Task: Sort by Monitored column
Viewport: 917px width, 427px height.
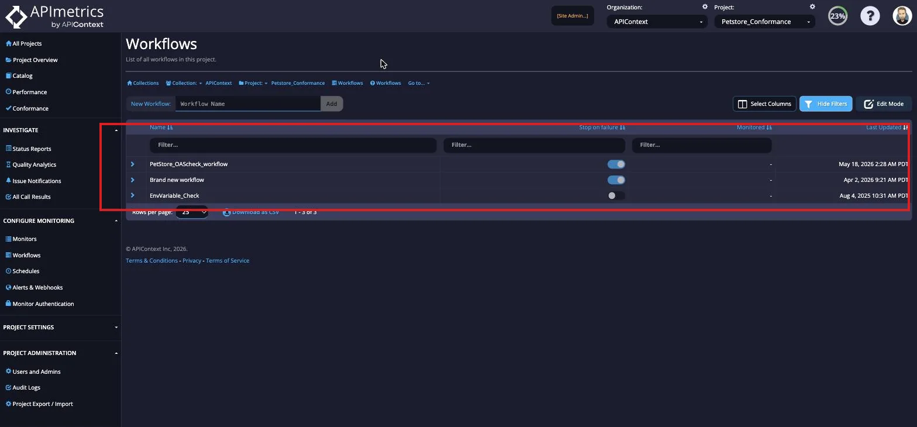Action: 754,127
